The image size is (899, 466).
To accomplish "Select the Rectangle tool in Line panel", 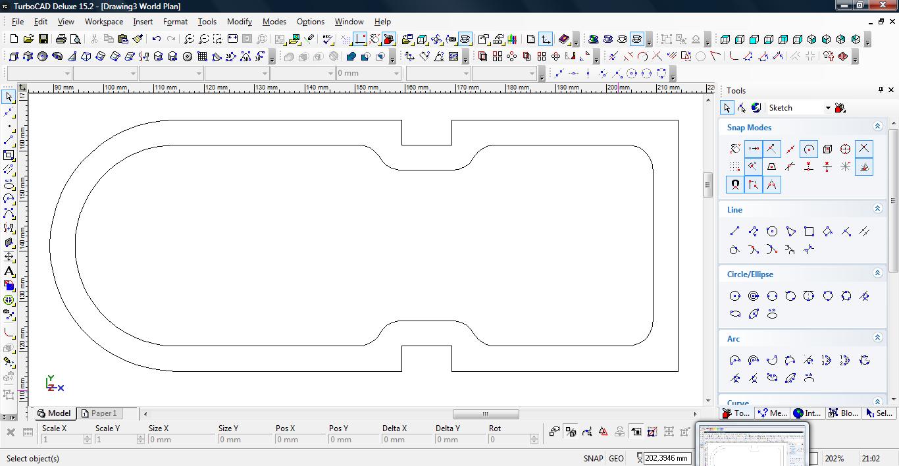I will (809, 231).
